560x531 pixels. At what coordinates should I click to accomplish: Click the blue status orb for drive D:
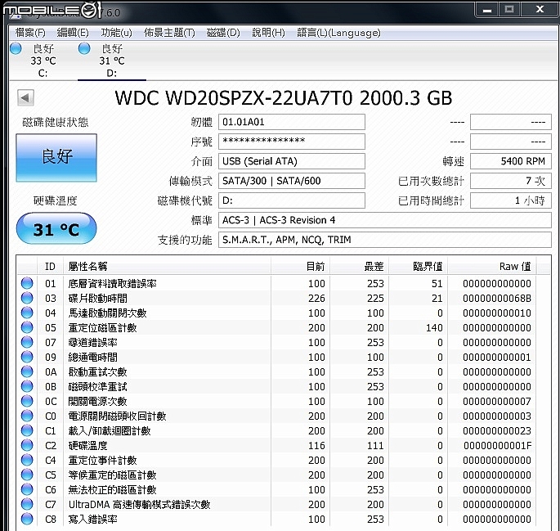pos(84,48)
